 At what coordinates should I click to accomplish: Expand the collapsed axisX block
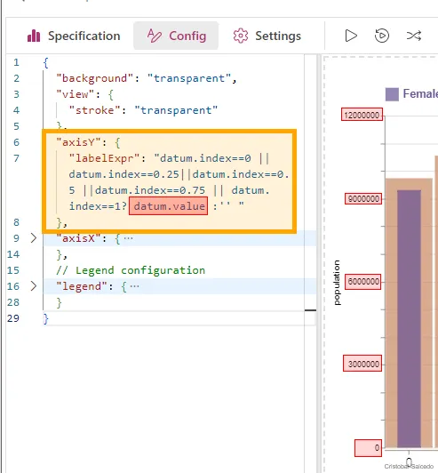34,238
